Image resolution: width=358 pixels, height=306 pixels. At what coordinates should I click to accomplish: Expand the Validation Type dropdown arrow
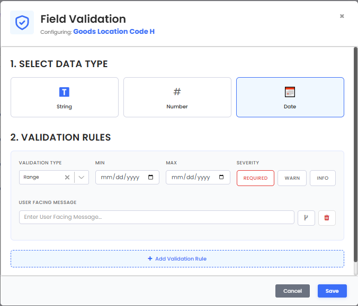[x=82, y=177]
